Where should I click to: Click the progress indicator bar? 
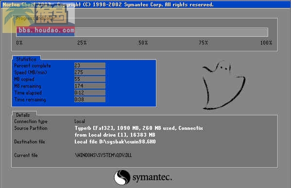point(142,32)
